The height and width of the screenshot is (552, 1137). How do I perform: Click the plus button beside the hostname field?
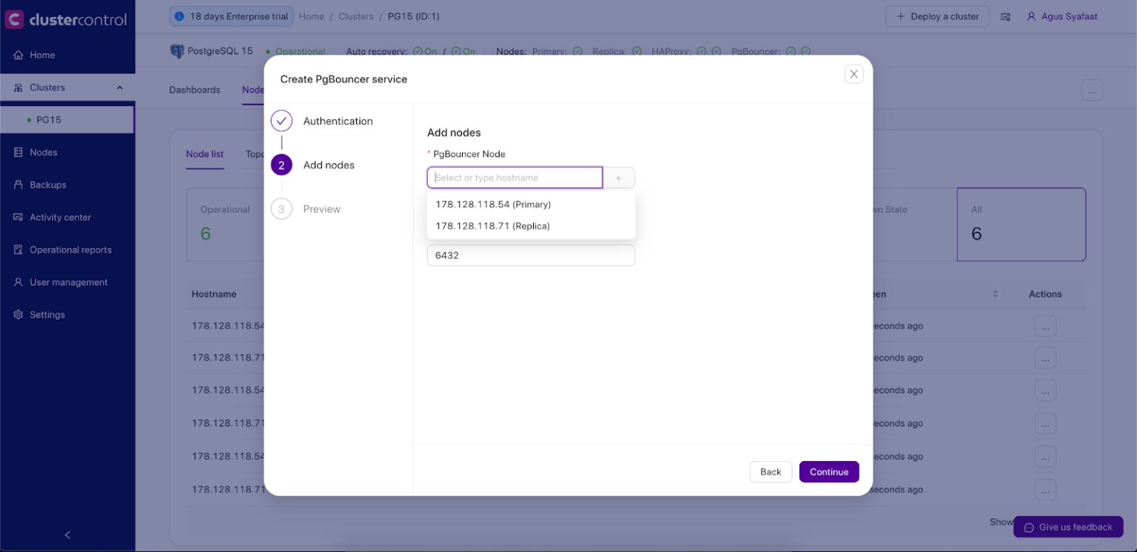[x=618, y=178]
